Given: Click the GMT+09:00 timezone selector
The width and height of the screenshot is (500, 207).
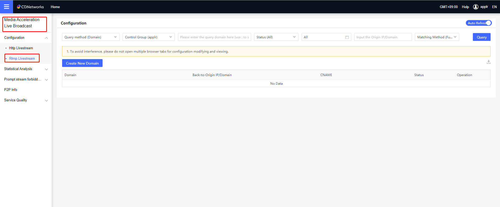Looking at the screenshot, I should [x=449, y=7].
